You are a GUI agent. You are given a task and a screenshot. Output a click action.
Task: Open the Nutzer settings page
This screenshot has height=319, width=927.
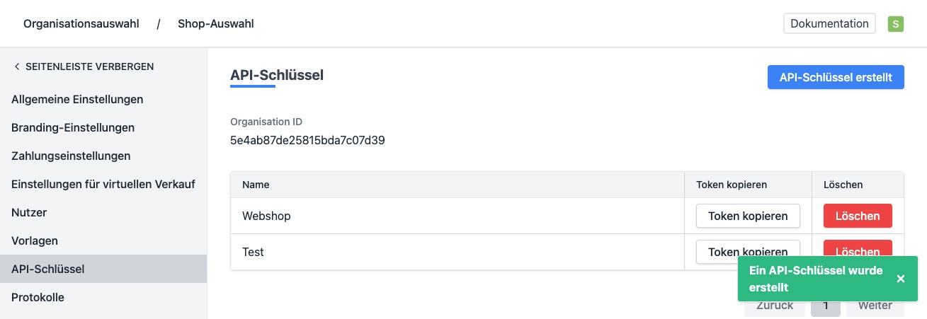(29, 212)
